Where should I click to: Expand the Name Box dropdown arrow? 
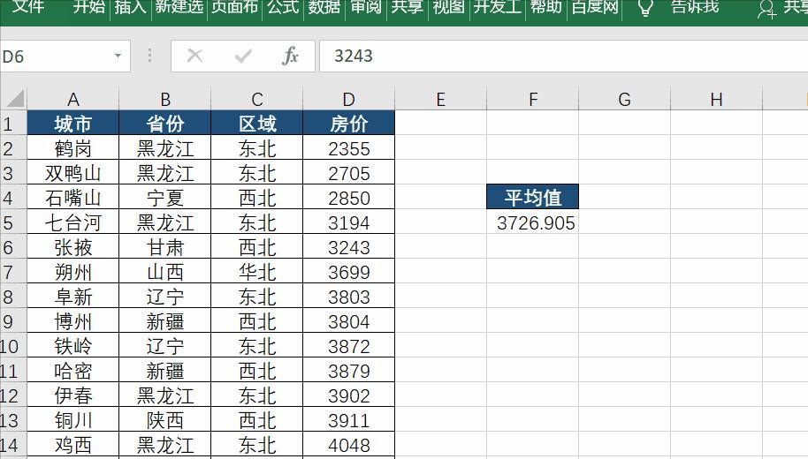(118, 56)
